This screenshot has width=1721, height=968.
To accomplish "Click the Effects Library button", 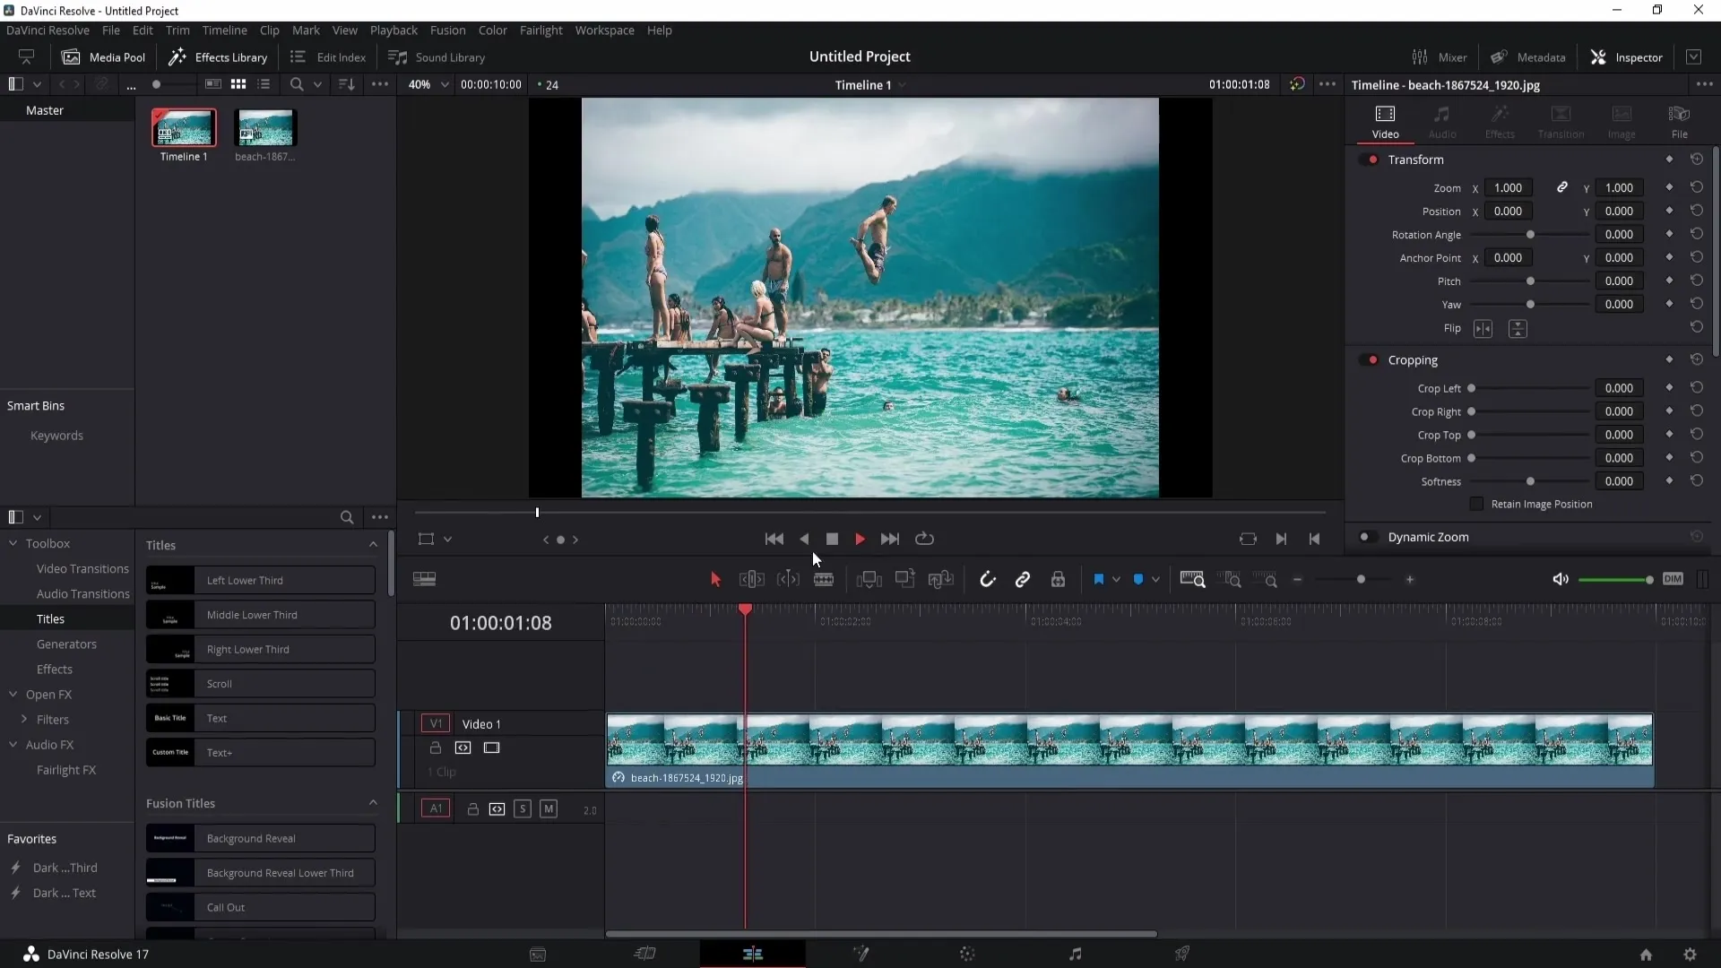I will (219, 56).
